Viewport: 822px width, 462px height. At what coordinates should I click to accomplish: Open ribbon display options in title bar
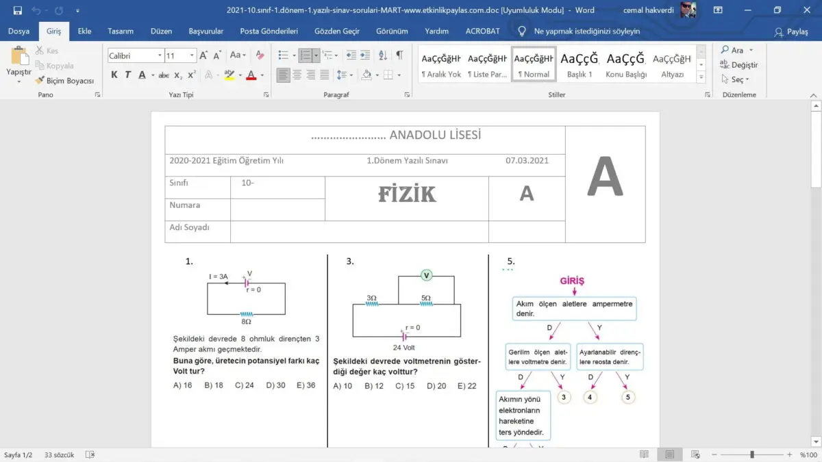[717, 10]
